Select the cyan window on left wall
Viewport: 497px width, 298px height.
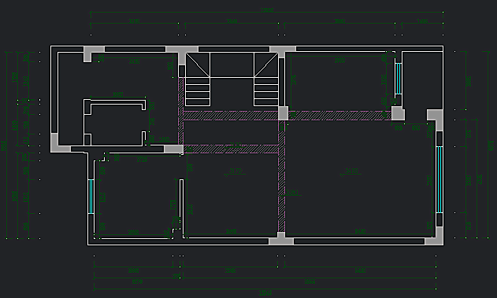click(91, 197)
